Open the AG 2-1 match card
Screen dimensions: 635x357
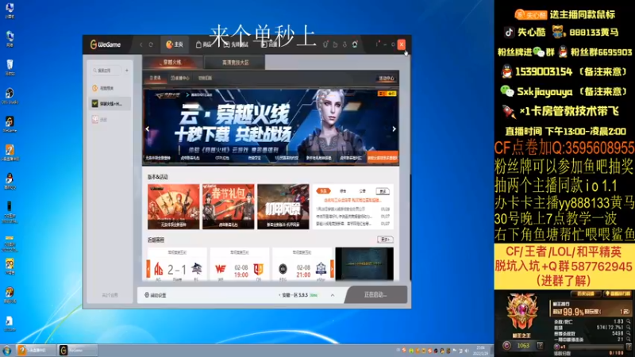point(177,264)
